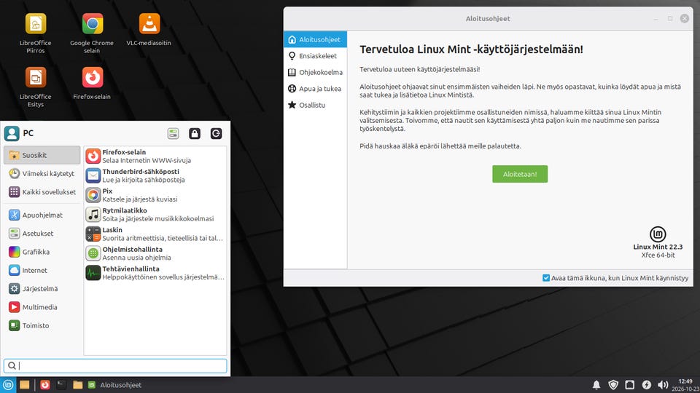Open Toimisto category
This screenshot has height=393, width=700.
(42, 325)
